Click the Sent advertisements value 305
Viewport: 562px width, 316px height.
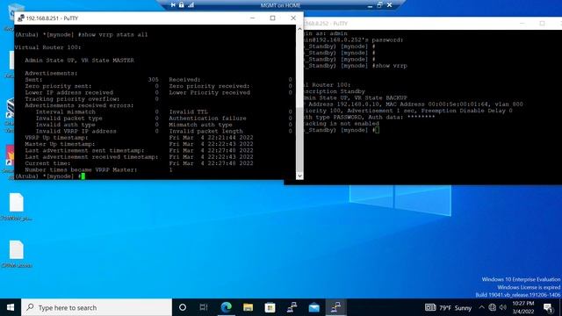[x=153, y=80]
